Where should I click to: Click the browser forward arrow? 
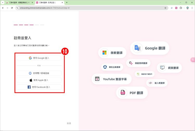click(x=8, y=8)
